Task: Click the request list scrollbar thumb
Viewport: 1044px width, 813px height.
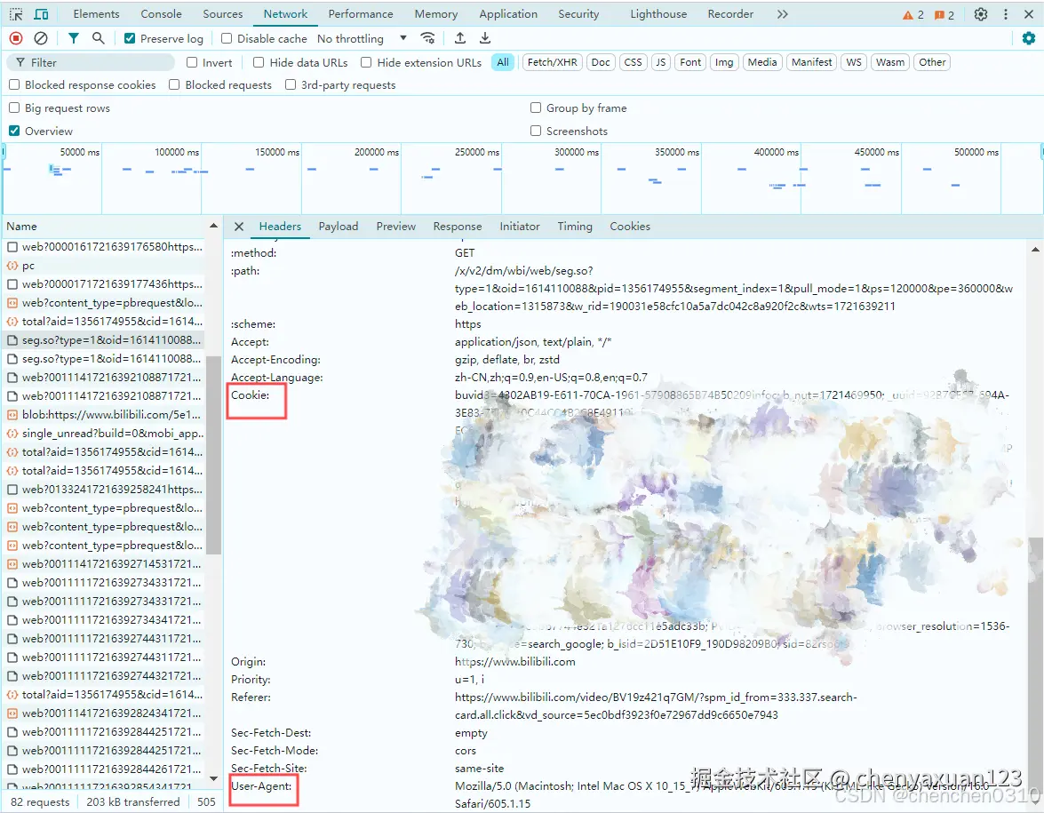Action: point(213,455)
